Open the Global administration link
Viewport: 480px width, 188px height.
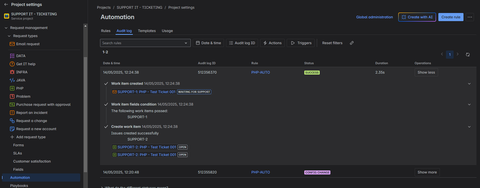point(374,17)
